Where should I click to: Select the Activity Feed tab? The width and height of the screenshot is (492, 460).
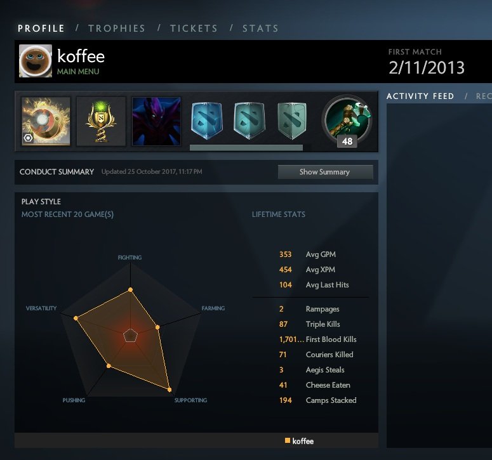pos(420,96)
